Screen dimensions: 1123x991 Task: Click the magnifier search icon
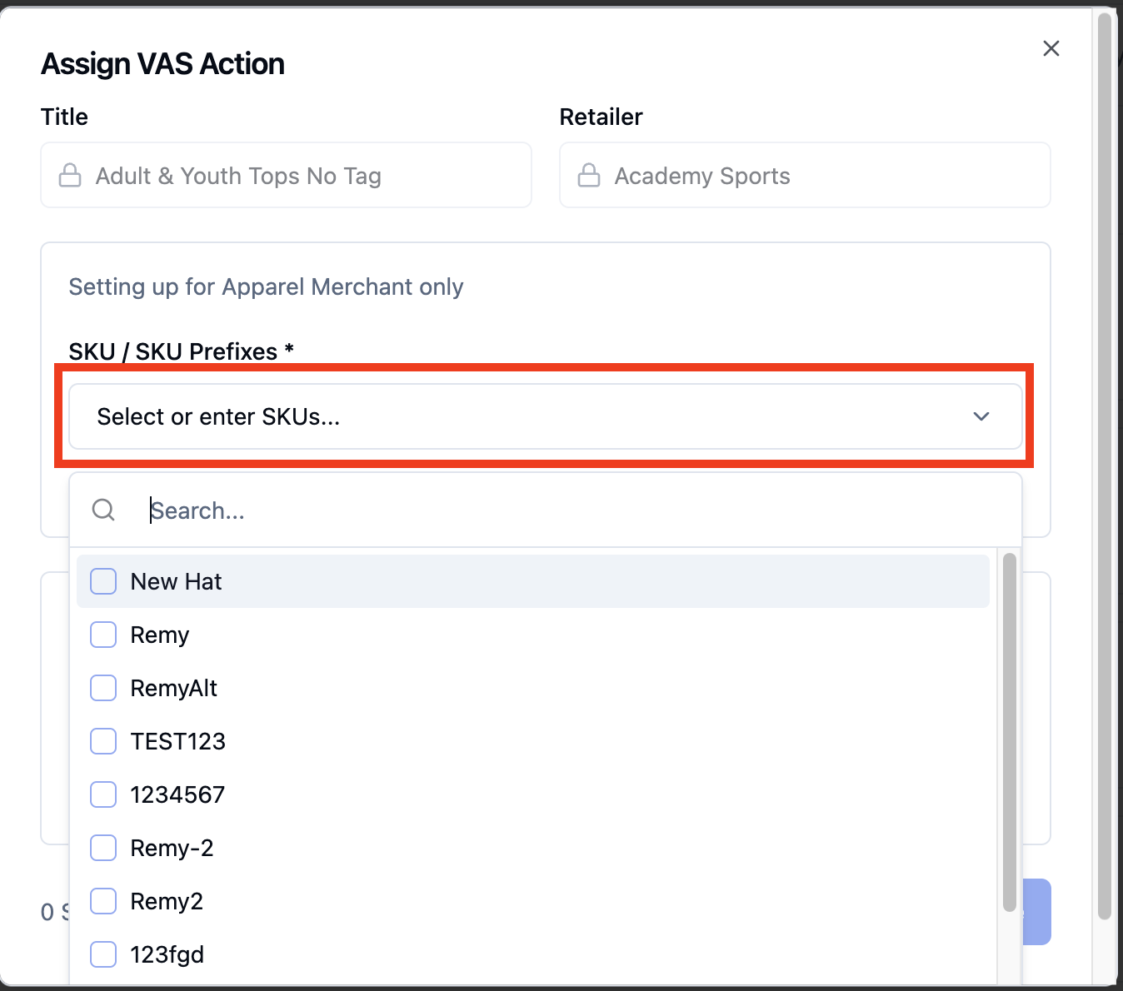103,510
